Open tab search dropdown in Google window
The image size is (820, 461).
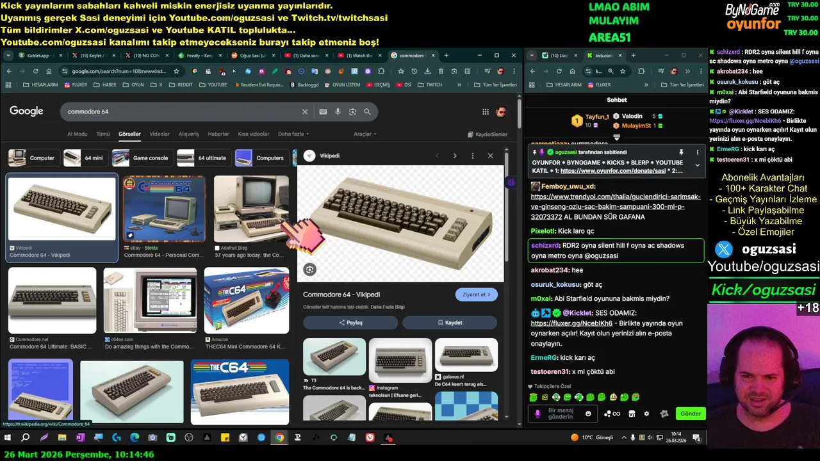pyautogui.click(x=8, y=56)
